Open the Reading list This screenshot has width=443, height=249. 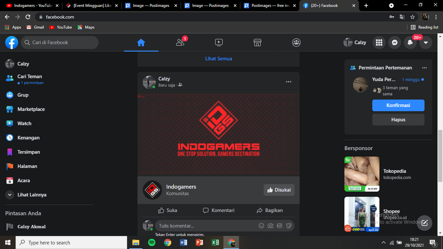(x=424, y=27)
